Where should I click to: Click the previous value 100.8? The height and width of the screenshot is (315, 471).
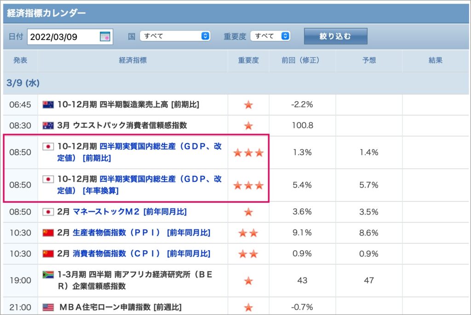point(303,125)
